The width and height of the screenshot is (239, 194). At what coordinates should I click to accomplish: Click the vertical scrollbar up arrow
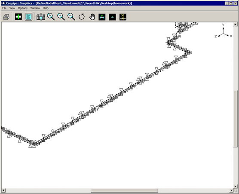(235, 24)
